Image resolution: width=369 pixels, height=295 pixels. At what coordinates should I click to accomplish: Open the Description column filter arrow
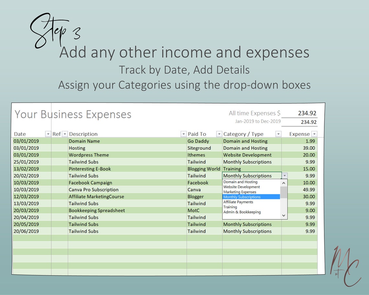point(184,134)
